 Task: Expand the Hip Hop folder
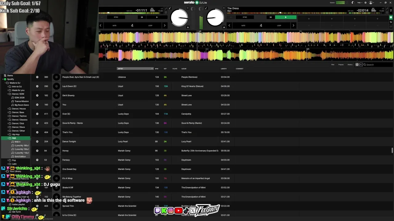pos(8,134)
